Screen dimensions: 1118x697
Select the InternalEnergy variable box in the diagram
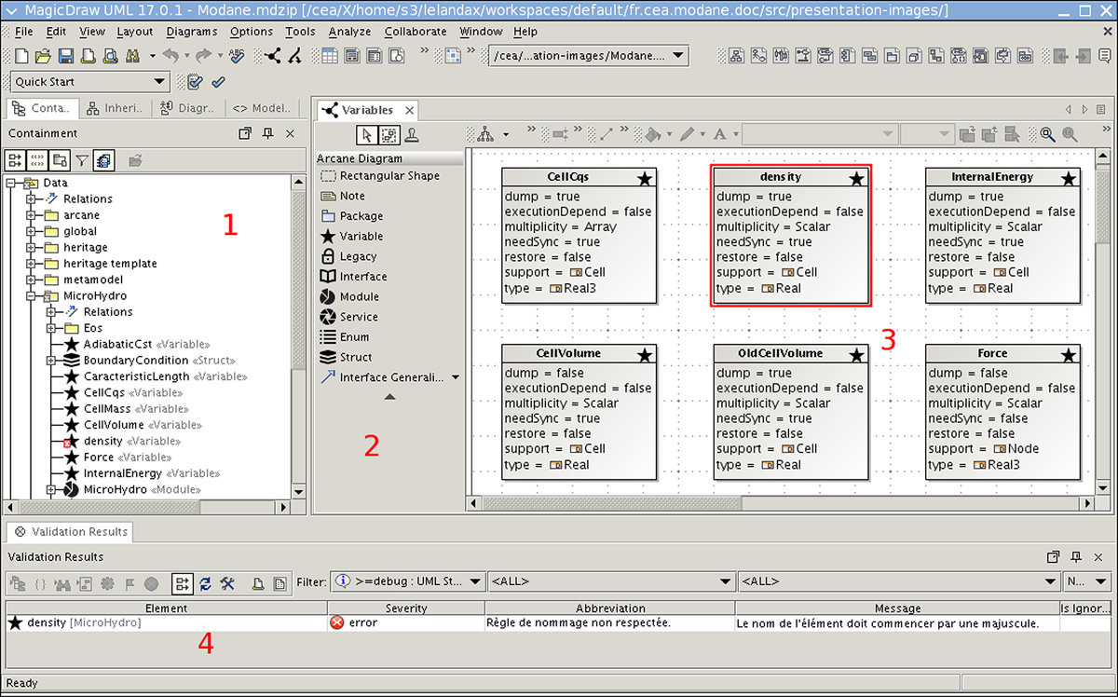(x=1003, y=235)
